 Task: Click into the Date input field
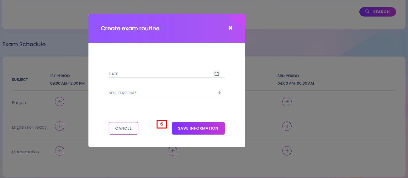click(160, 74)
